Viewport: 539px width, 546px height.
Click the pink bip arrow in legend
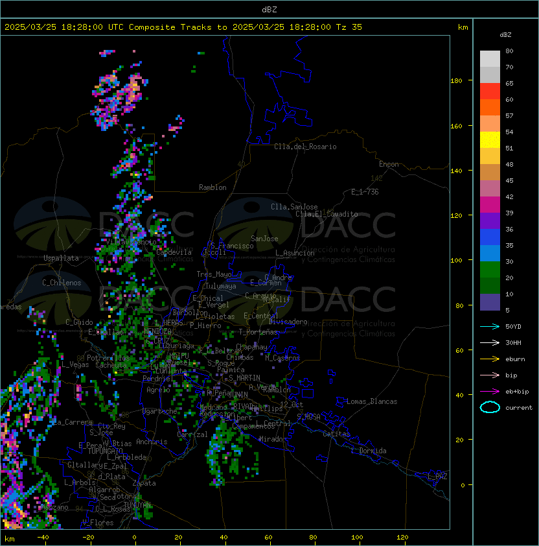tap(490, 375)
